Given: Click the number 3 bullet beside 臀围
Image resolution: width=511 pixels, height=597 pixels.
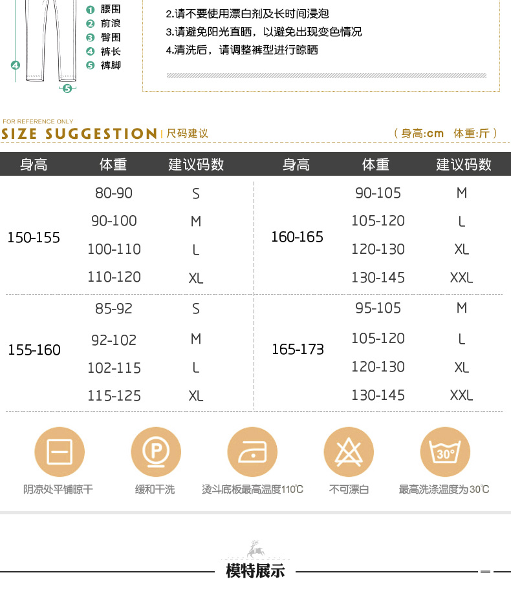Looking at the screenshot, I should click(x=91, y=37).
